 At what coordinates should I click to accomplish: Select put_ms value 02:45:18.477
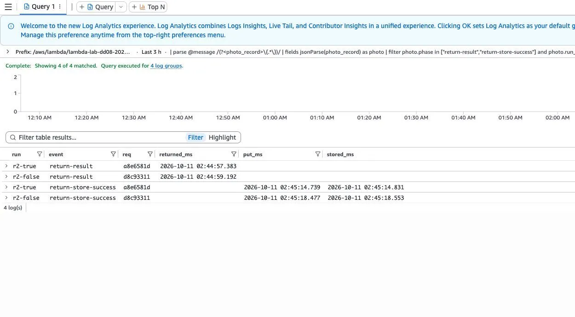coord(282,198)
